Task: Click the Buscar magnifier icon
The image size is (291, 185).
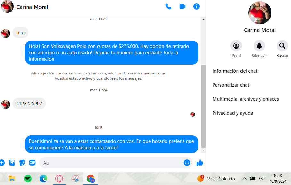Action: tap(282, 46)
